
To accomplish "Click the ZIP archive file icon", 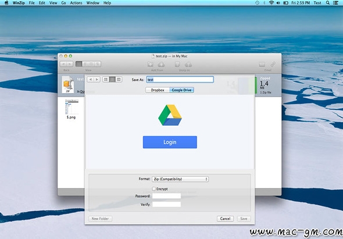I will pyautogui.click(x=68, y=84).
